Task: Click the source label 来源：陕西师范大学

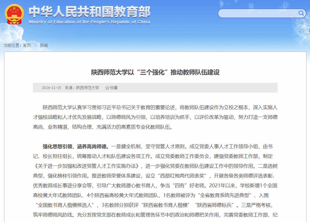Action: [x=82, y=88]
